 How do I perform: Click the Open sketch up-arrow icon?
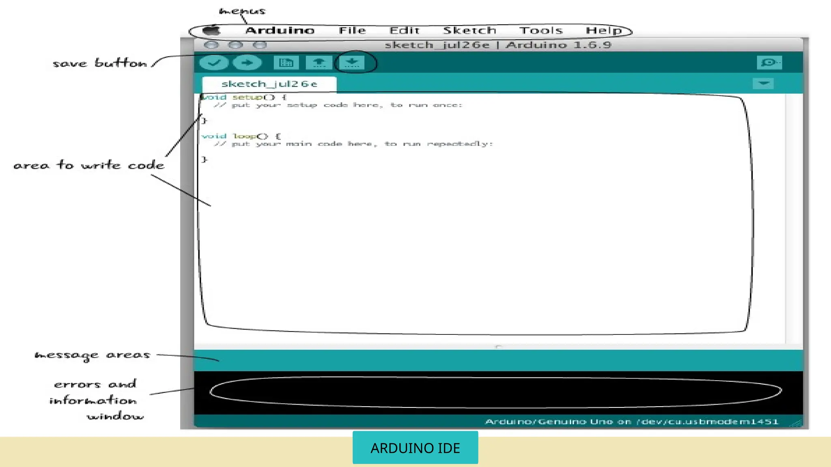(x=319, y=62)
